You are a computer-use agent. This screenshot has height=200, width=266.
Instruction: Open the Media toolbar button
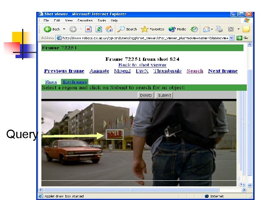point(177,29)
